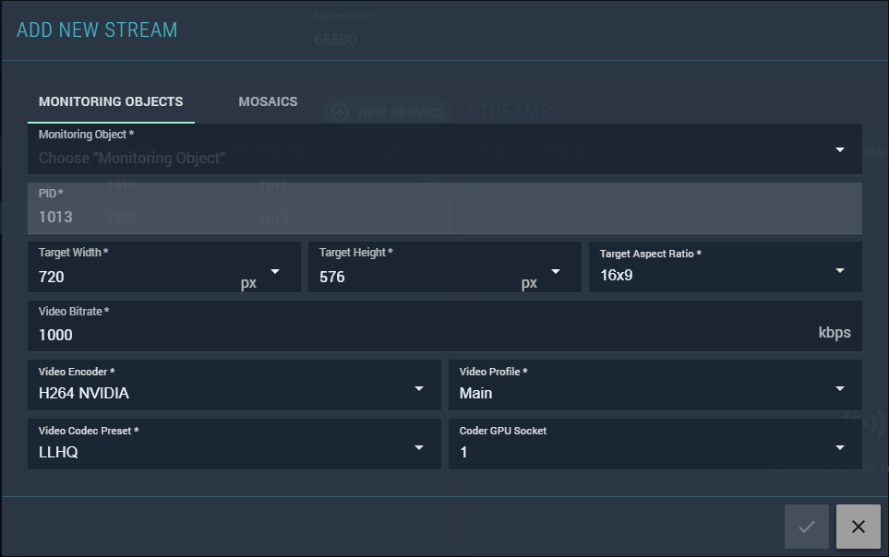Open the Video Codec Preset dropdown

pyautogui.click(x=418, y=448)
